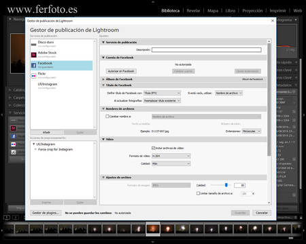The height and width of the screenshot is (244, 306).
Task: Close the Gestor de publicación dialog
Action: 273,21
